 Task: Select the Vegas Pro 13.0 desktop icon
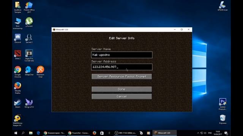(x=29, y=56)
